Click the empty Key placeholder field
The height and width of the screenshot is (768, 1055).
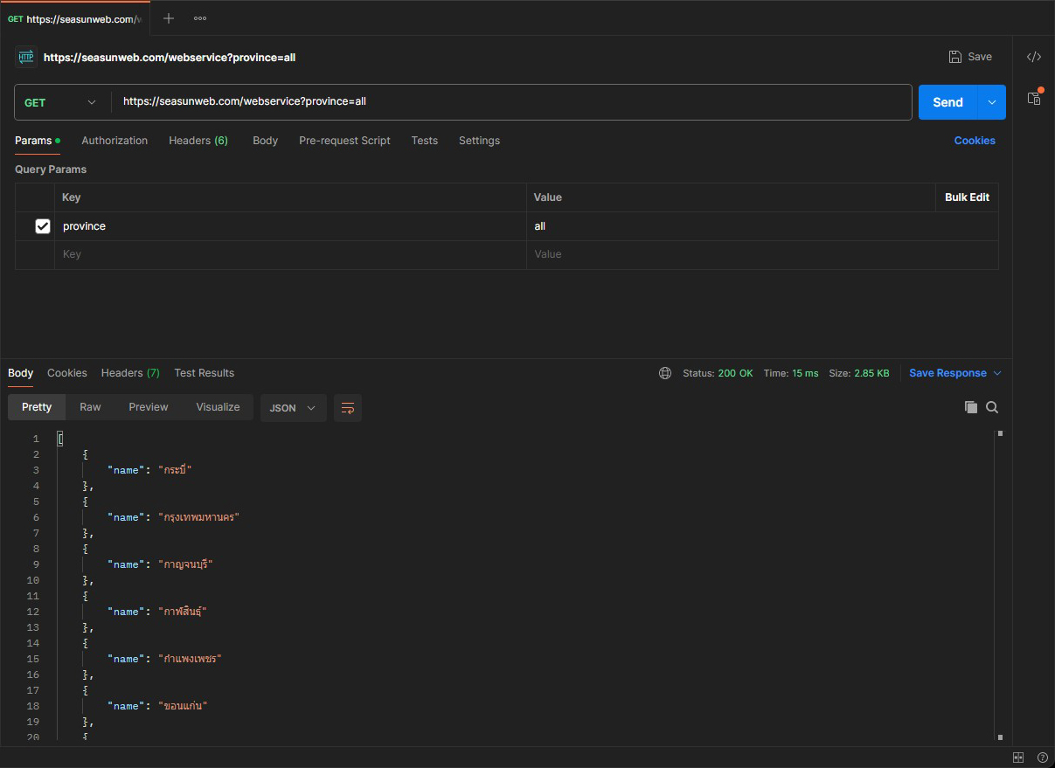coord(290,254)
